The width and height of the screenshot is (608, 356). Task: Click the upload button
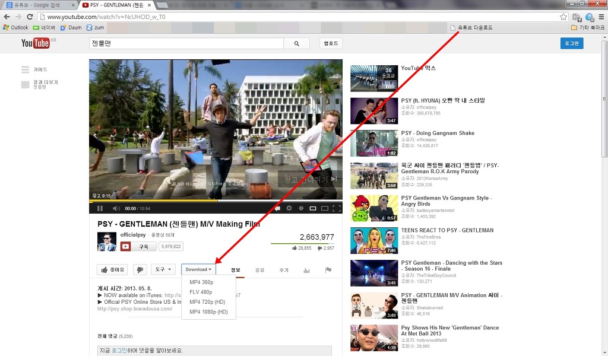331,43
